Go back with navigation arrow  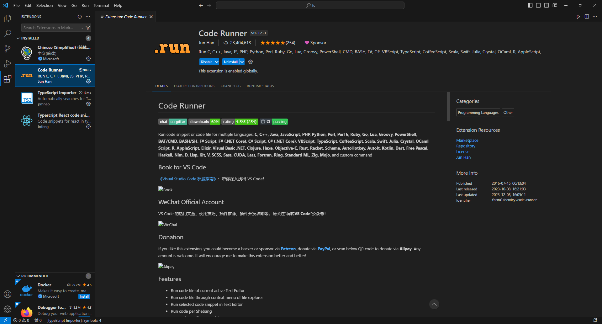201,5
